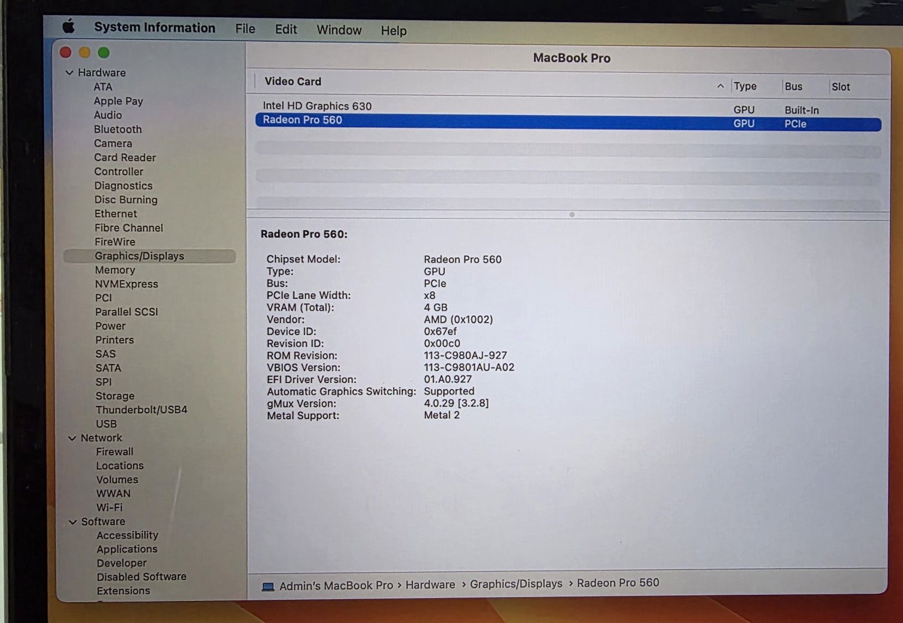Collapse the Hardware section
Screen dimensions: 903x623
coord(69,72)
